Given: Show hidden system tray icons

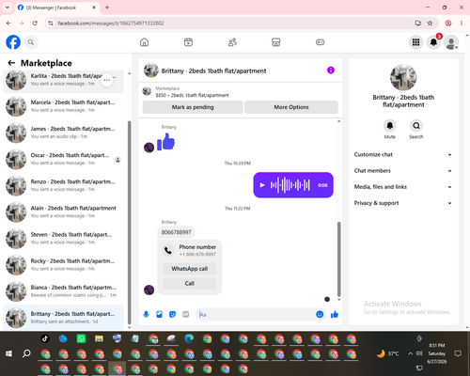Looking at the screenshot, I should [x=410, y=353].
